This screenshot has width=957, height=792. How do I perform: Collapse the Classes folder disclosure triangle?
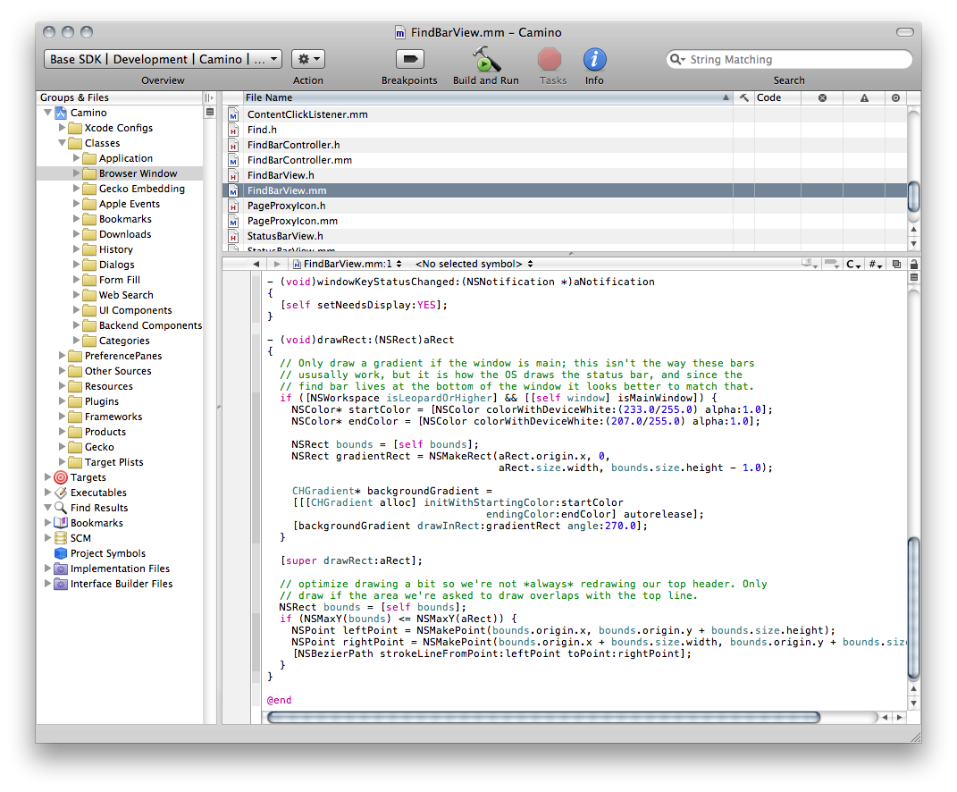(x=63, y=143)
